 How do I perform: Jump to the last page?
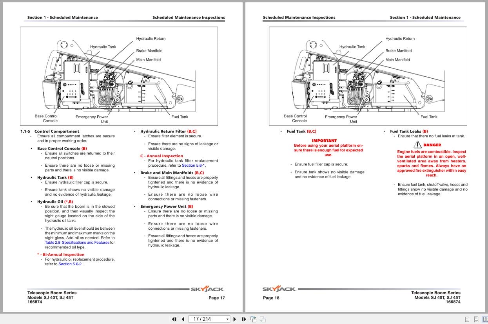click(x=243, y=319)
